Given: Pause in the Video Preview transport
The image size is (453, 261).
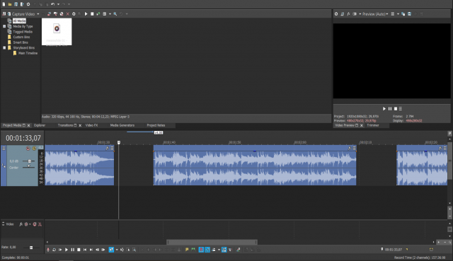Looking at the screenshot, I should pyautogui.click(x=390, y=108).
